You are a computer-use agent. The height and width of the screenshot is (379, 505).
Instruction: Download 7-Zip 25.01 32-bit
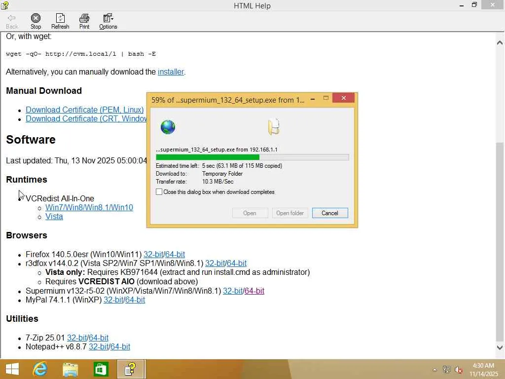click(77, 338)
